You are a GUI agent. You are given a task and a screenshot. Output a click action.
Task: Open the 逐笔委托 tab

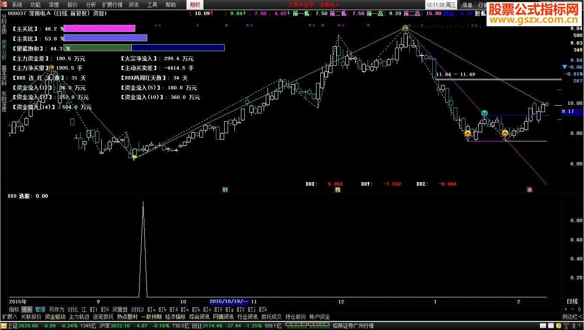pyautogui.click(x=103, y=317)
